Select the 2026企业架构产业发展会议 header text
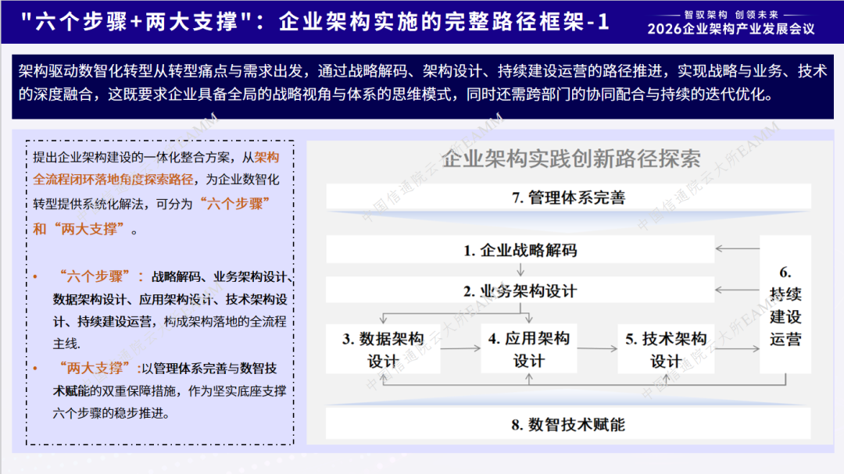The image size is (844, 474). [731, 29]
